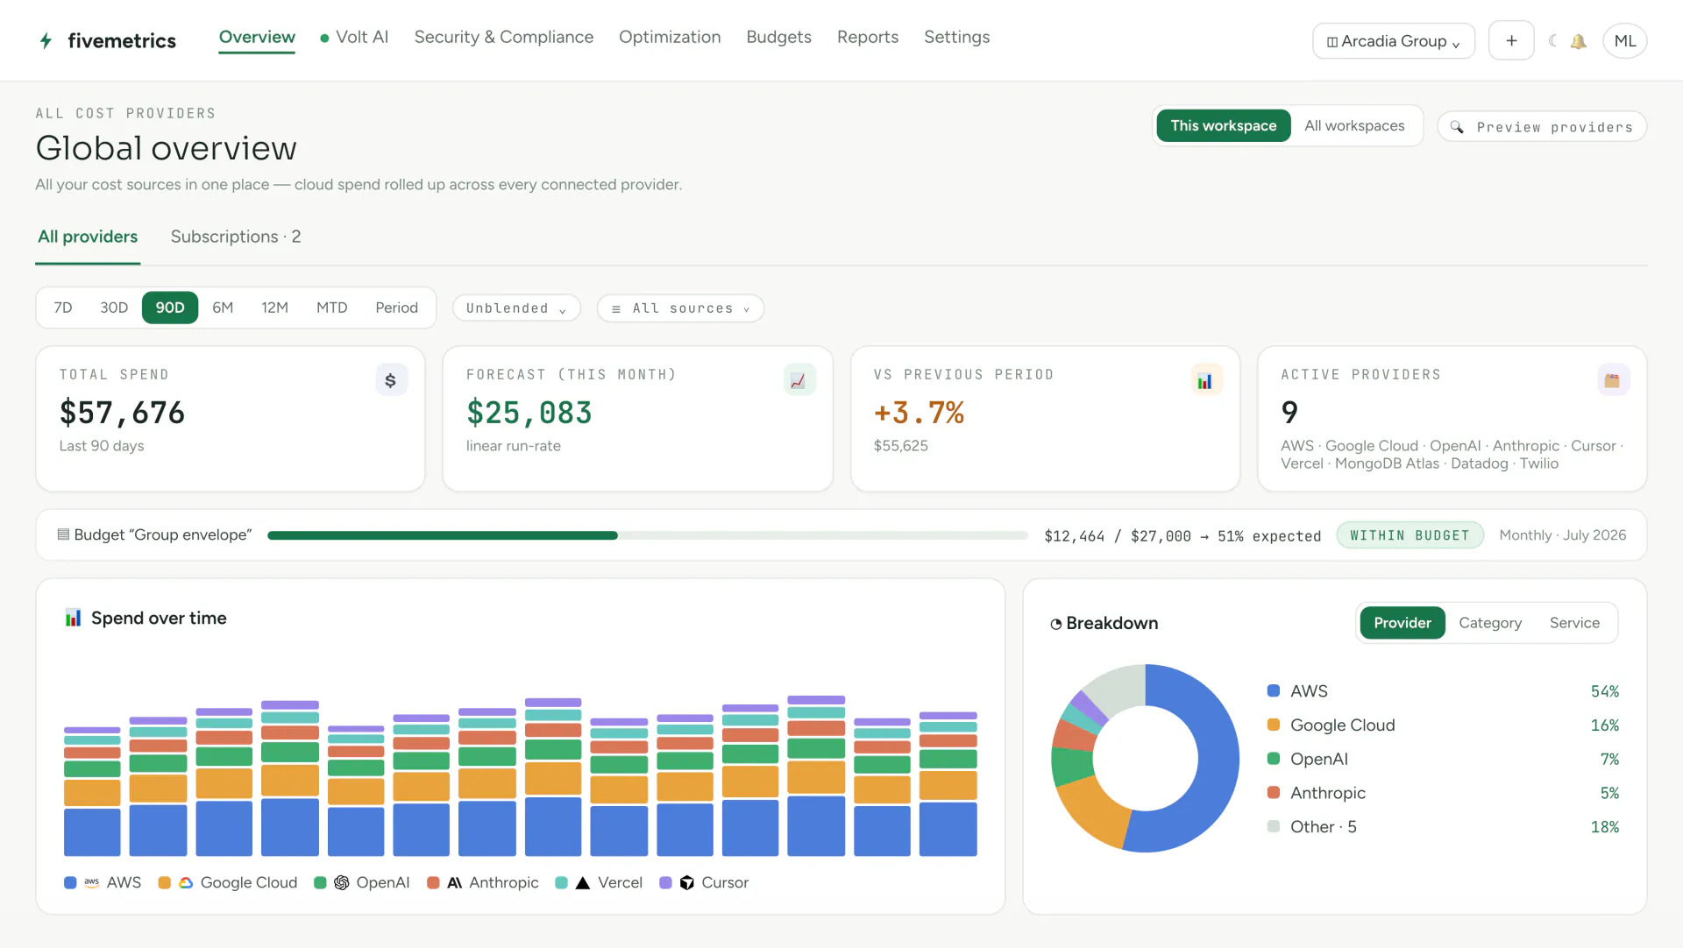
Task: Click the filter lines icon in All sources
Action: click(616, 308)
